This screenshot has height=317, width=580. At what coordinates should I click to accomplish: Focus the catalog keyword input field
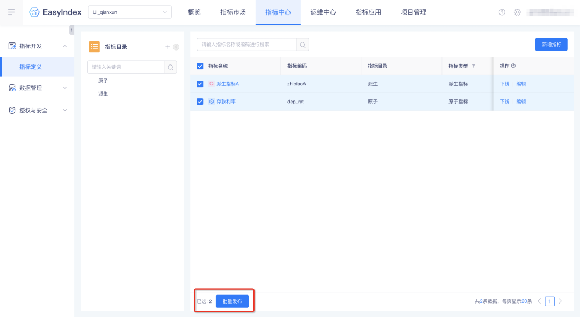point(126,67)
